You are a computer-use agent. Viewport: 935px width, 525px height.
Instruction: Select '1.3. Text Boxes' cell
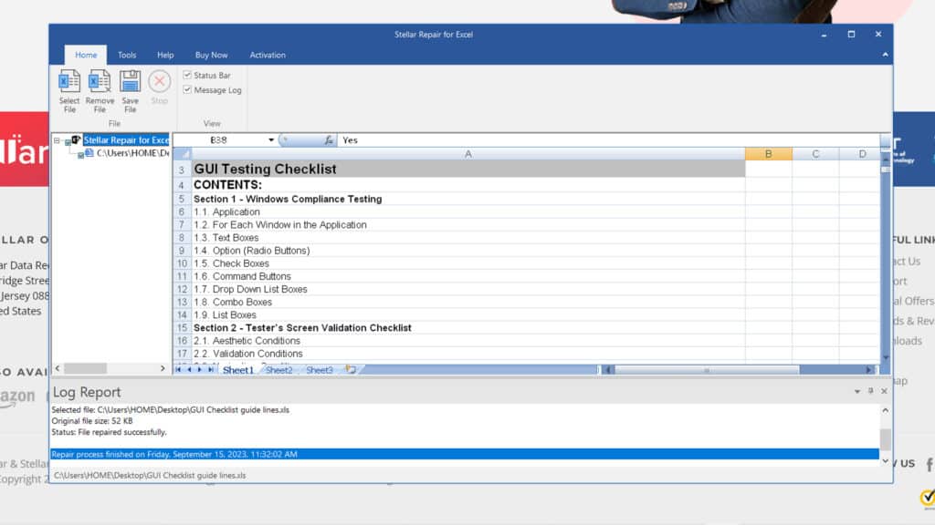468,238
